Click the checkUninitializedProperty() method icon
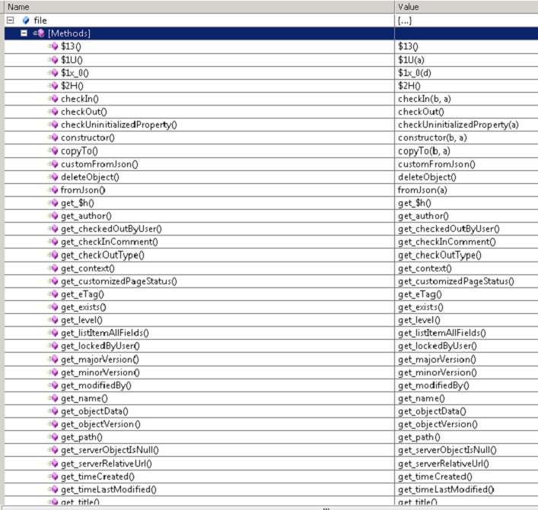Screen dimensions: 538x510 53,125
